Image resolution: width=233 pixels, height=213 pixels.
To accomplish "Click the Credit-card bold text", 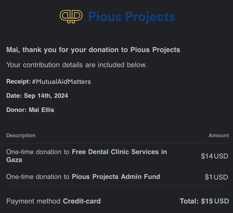I will coord(82,201).
